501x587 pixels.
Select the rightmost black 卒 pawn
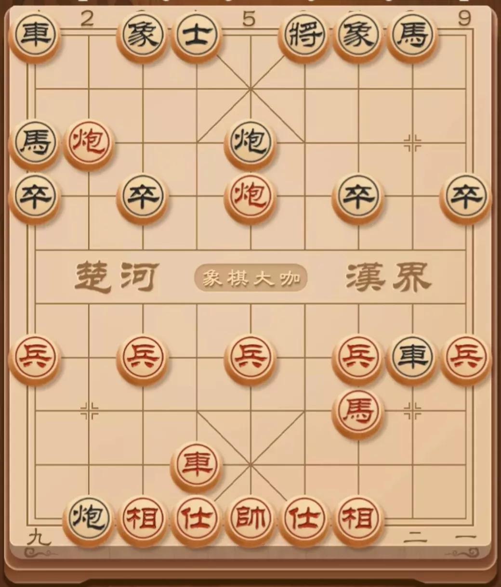[466, 196]
